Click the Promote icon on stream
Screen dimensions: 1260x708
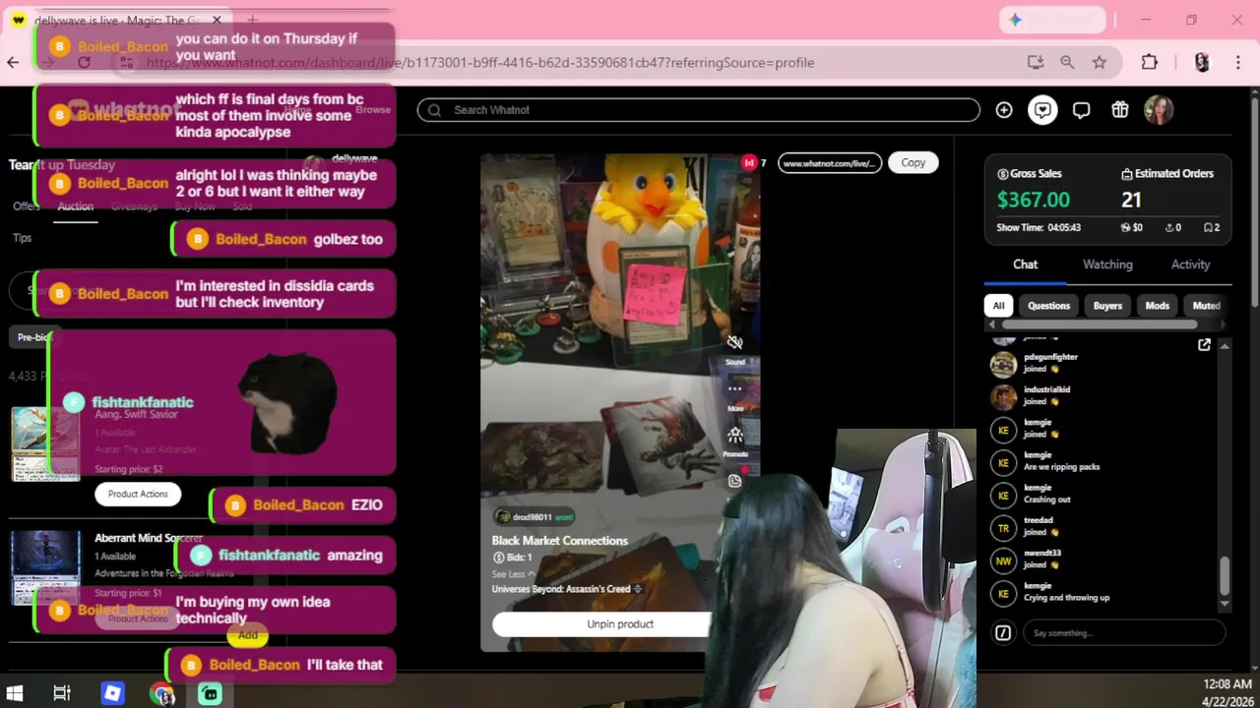click(735, 436)
